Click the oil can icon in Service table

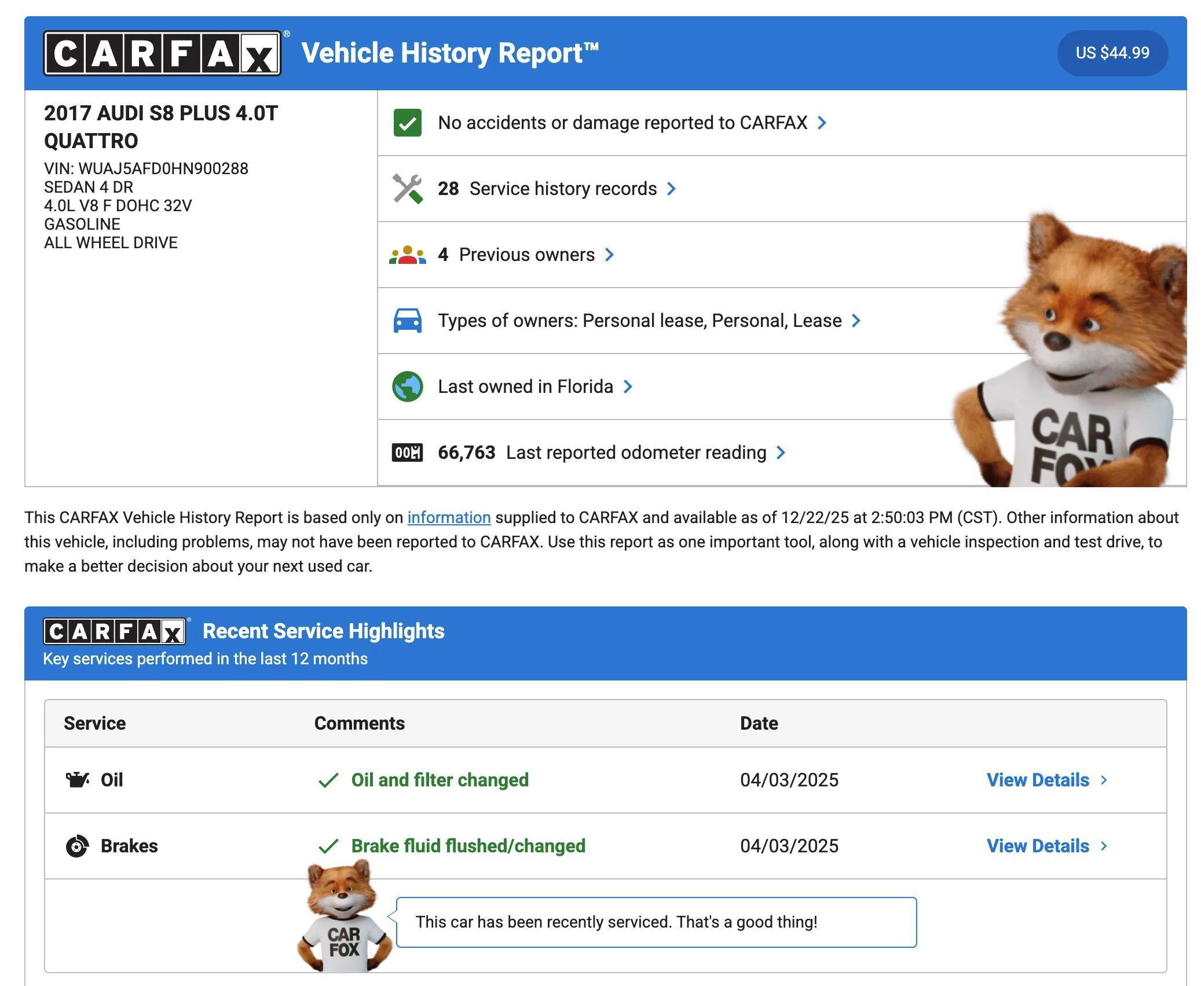(77, 780)
